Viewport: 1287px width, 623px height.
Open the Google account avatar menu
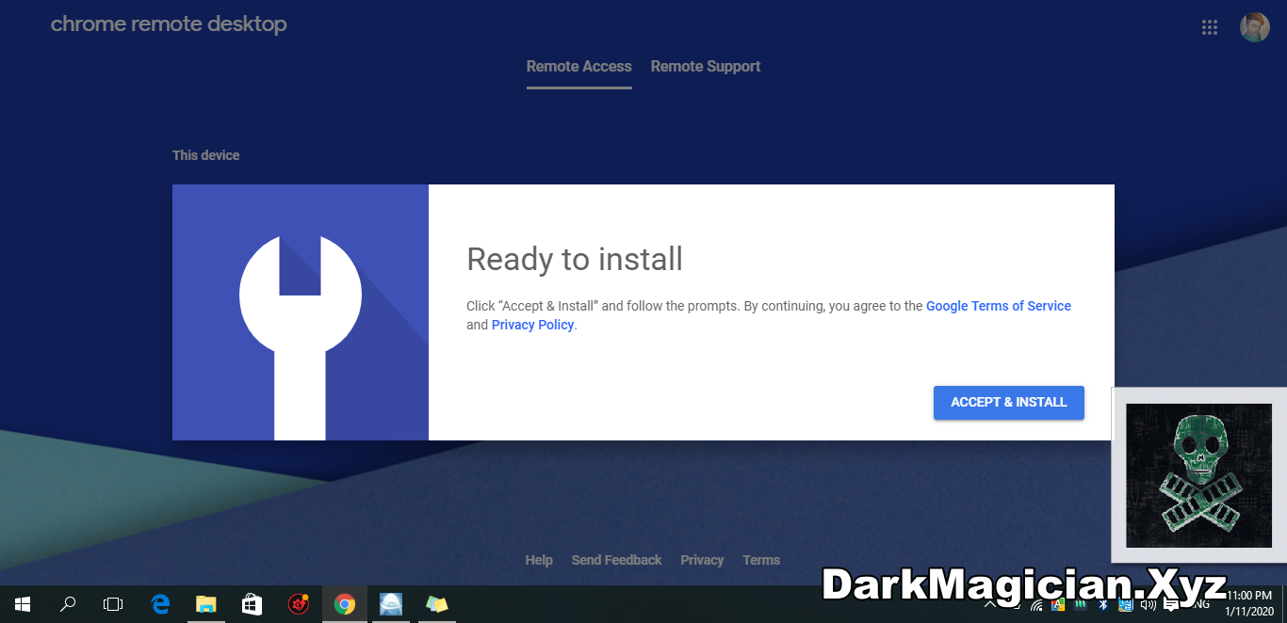click(1254, 27)
